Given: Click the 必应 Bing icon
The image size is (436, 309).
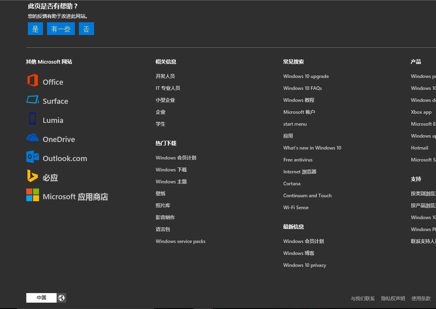Looking at the screenshot, I should pos(32,177).
